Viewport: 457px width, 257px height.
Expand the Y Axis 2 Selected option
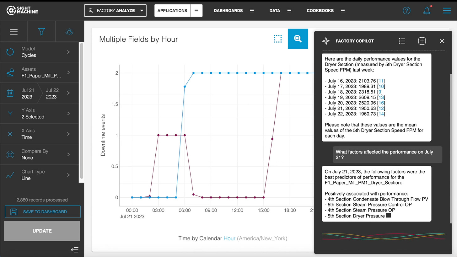(39, 114)
